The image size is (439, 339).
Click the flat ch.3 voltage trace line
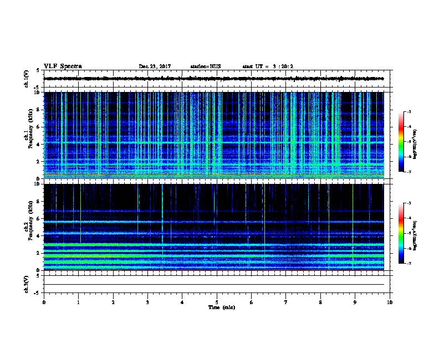(x=214, y=285)
